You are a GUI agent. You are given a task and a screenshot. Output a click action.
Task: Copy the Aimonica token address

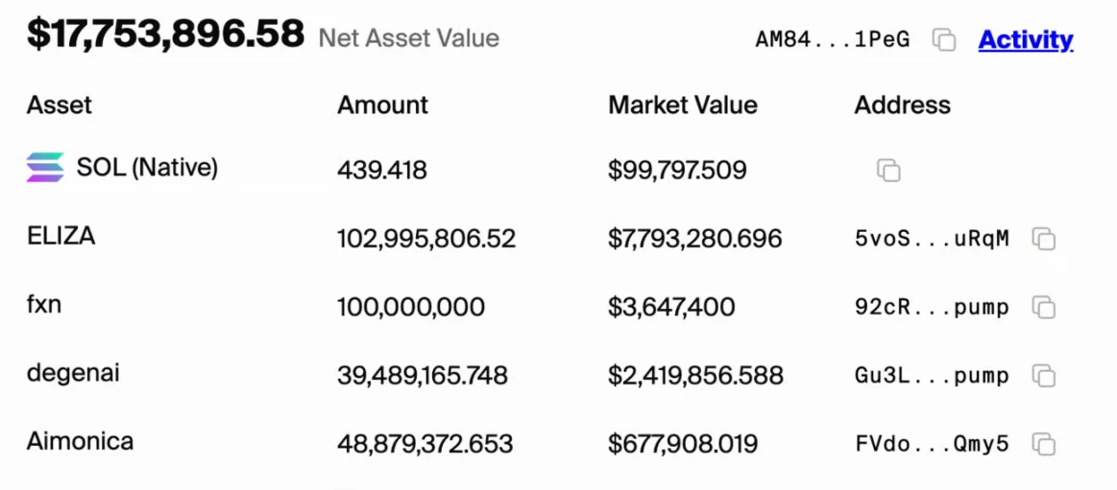tap(1043, 444)
